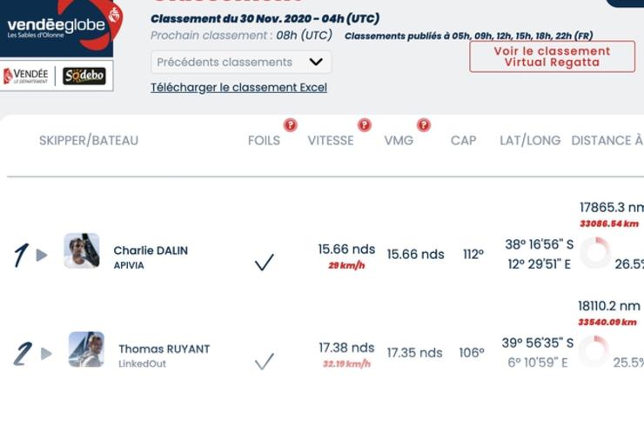644x426 pixels.
Task: Select the LAT/LONG column header
Action: click(530, 140)
